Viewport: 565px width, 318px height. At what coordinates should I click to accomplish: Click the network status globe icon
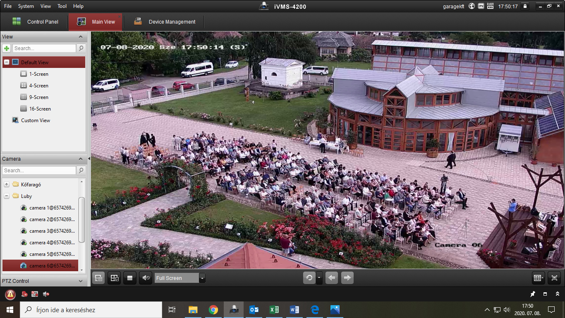(x=472, y=6)
